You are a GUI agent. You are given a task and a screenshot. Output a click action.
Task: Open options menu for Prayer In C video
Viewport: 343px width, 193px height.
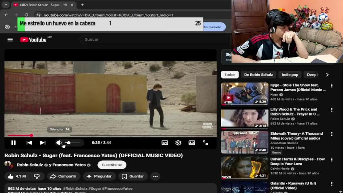pyautogui.click(x=332, y=110)
